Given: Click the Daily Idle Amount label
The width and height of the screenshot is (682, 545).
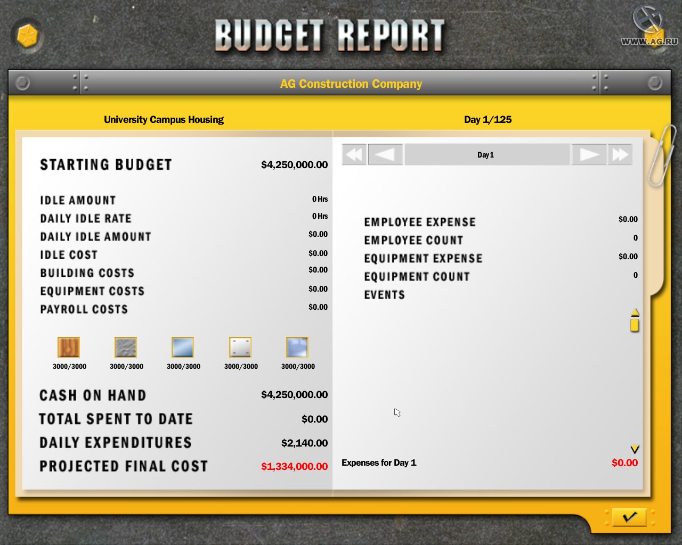Looking at the screenshot, I should pos(96,236).
